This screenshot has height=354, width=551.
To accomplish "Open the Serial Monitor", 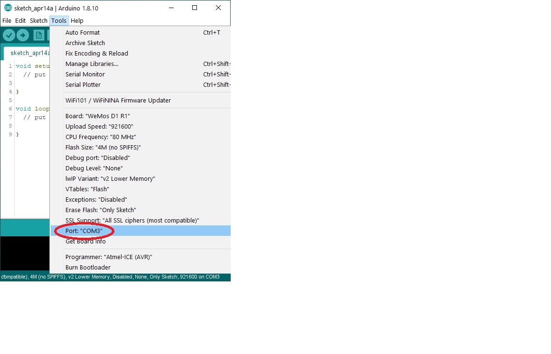I will 140,74.
